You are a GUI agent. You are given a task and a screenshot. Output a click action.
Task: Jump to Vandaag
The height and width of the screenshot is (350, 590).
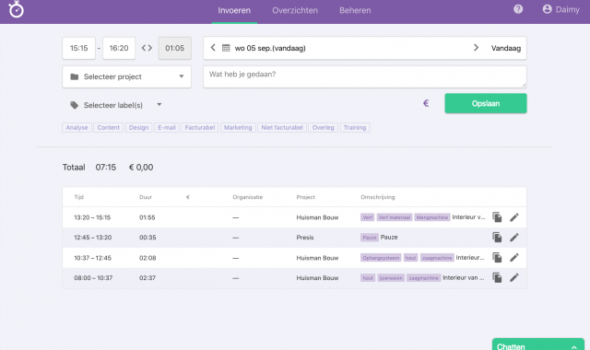[x=506, y=48]
